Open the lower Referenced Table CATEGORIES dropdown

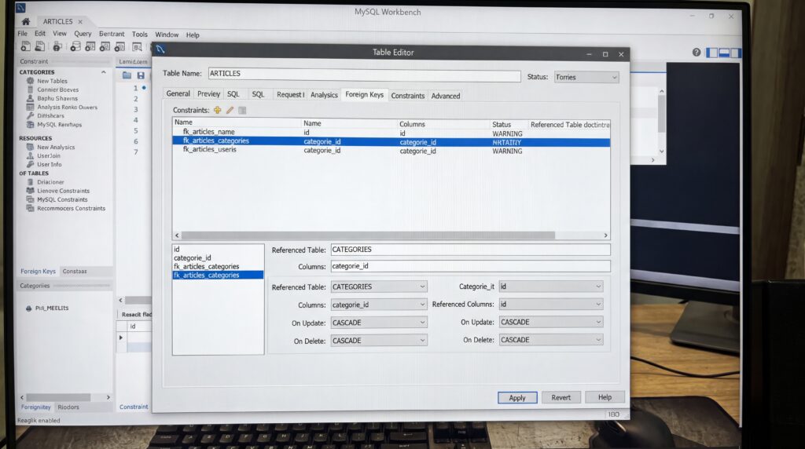379,287
